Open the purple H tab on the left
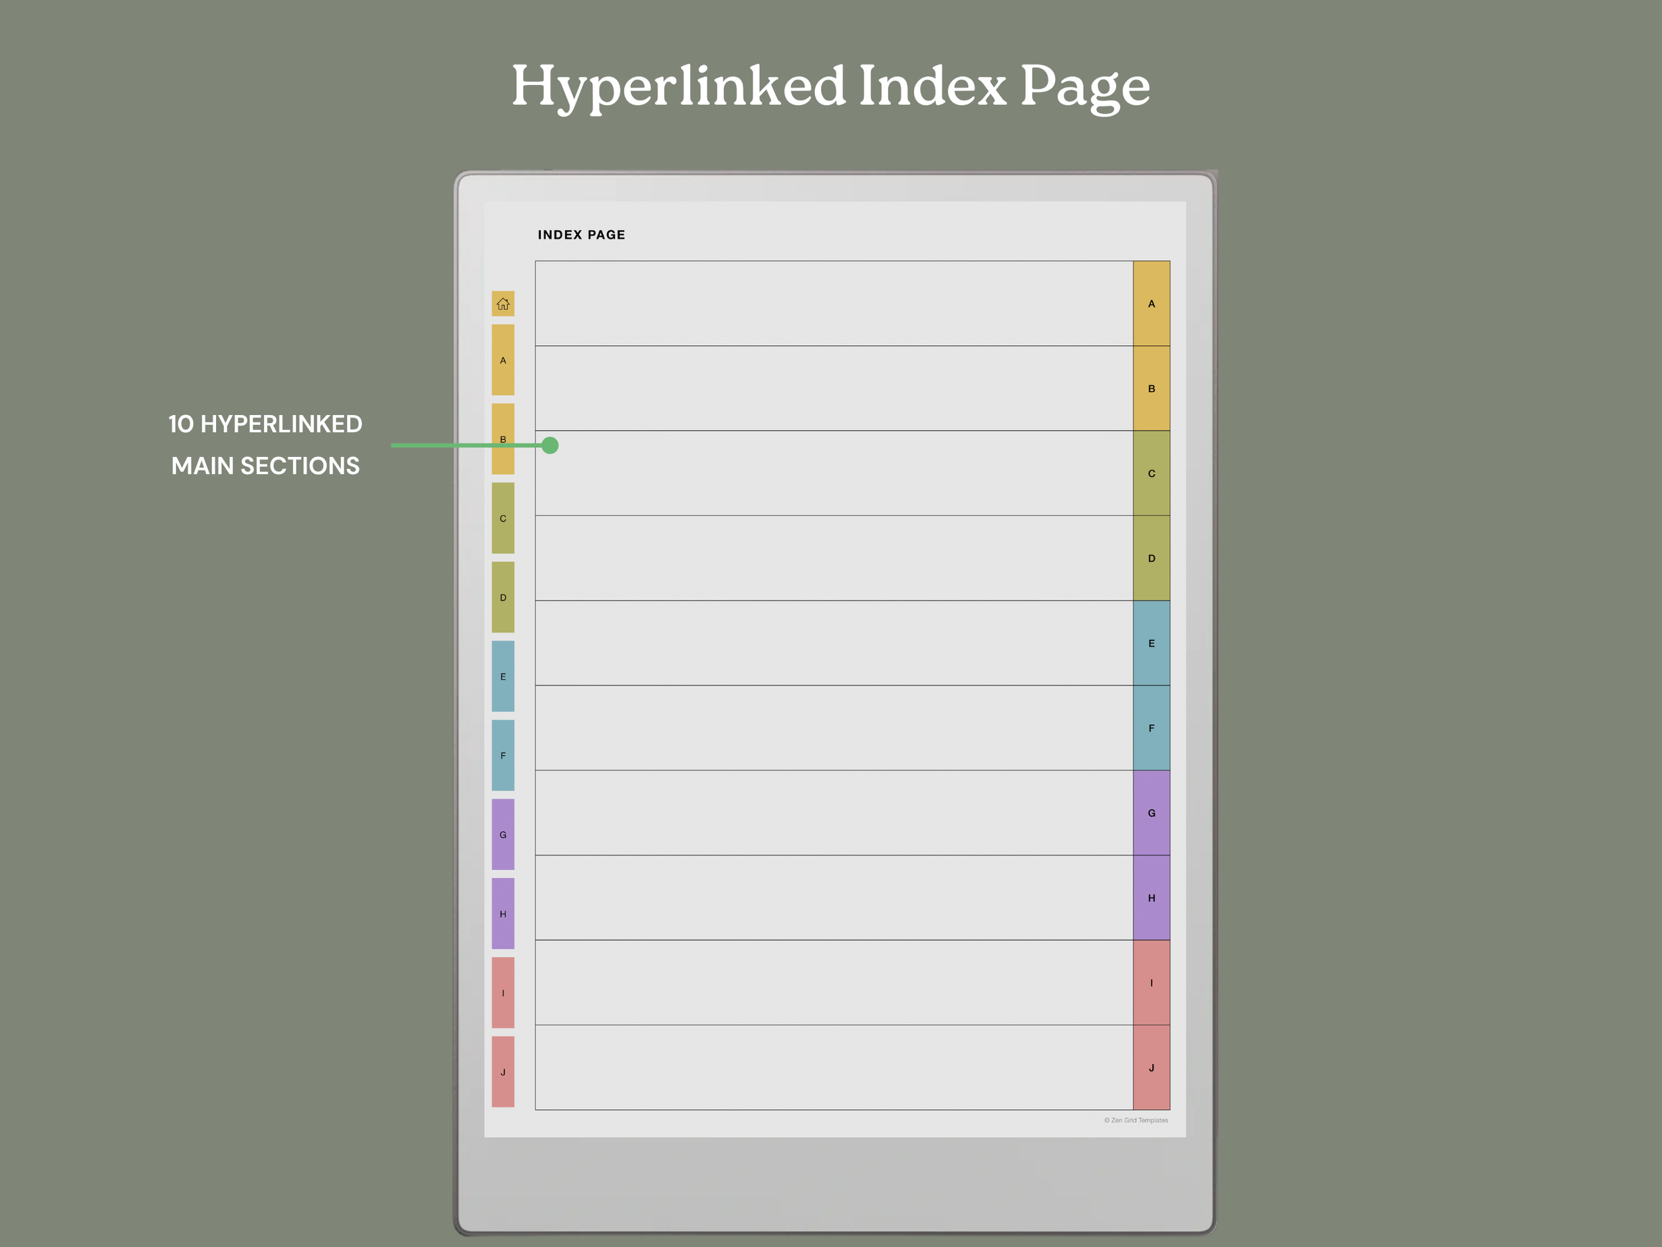The height and width of the screenshot is (1247, 1662). pyautogui.click(x=503, y=913)
